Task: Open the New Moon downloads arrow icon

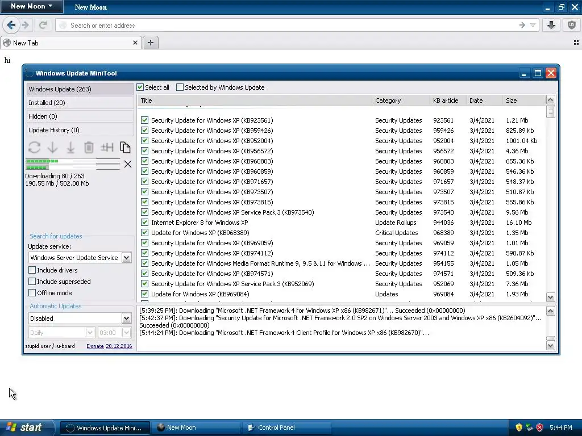Action: [x=551, y=25]
